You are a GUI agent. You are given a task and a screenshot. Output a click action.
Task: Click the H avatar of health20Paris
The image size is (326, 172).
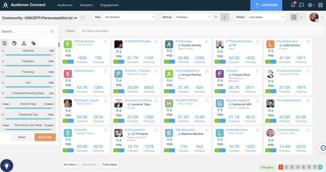click(169, 103)
